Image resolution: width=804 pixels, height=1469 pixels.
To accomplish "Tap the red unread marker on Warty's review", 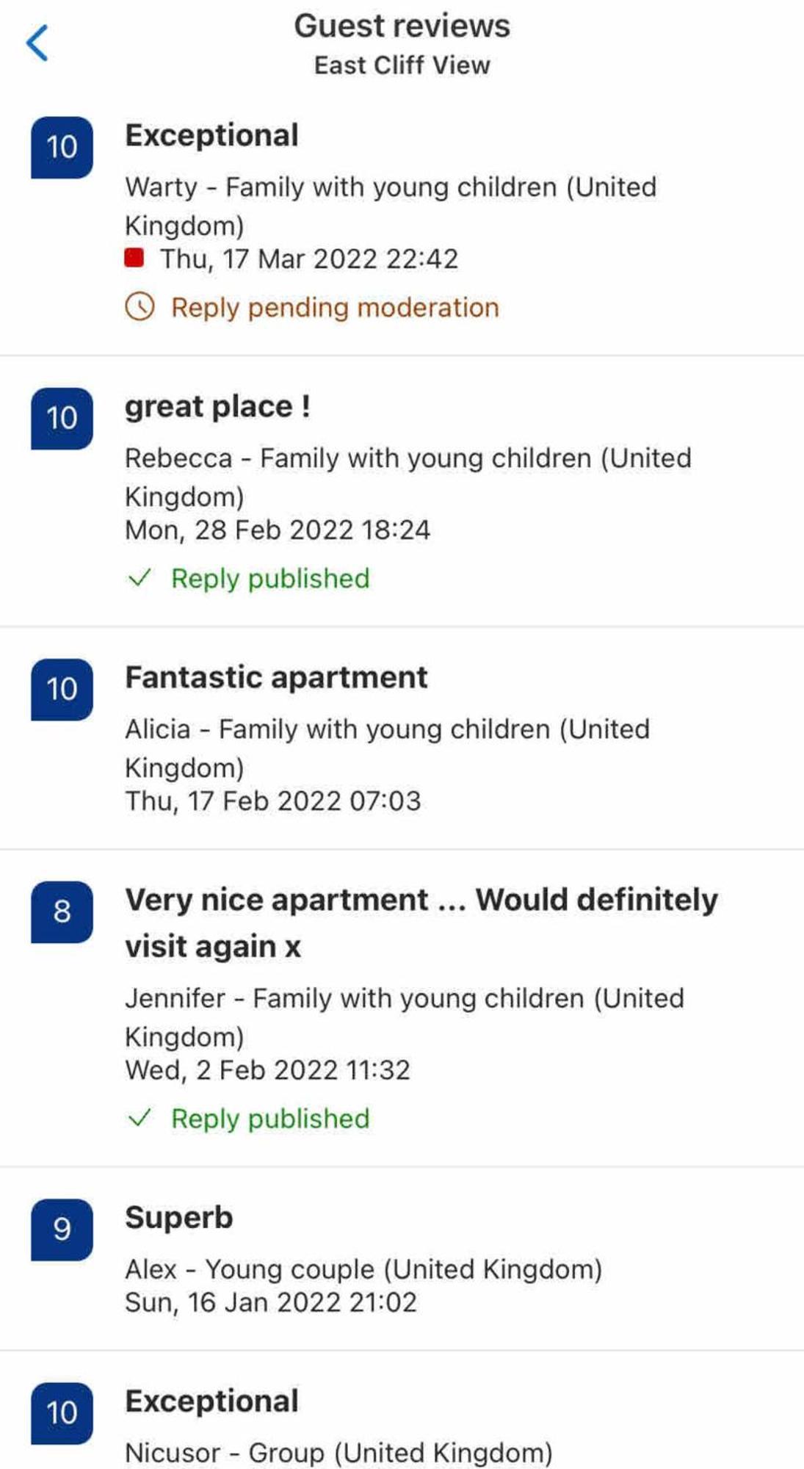I will [134, 258].
